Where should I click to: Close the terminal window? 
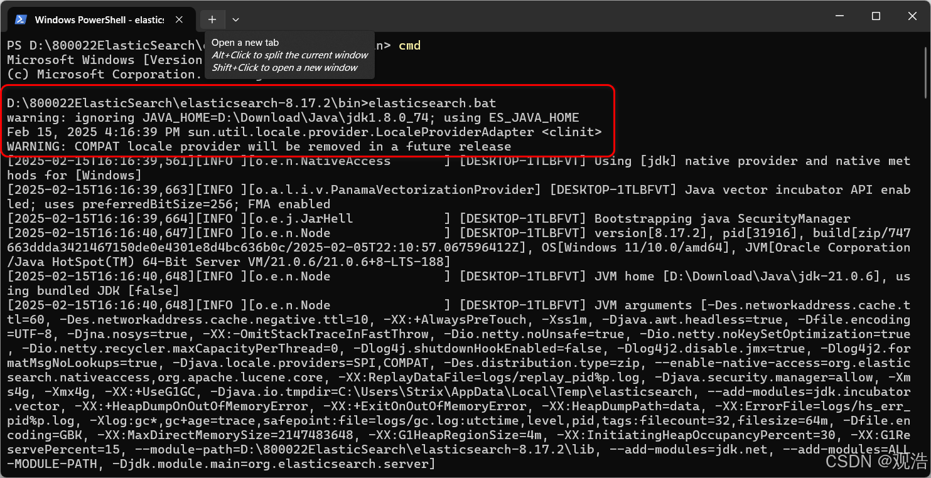tap(912, 16)
